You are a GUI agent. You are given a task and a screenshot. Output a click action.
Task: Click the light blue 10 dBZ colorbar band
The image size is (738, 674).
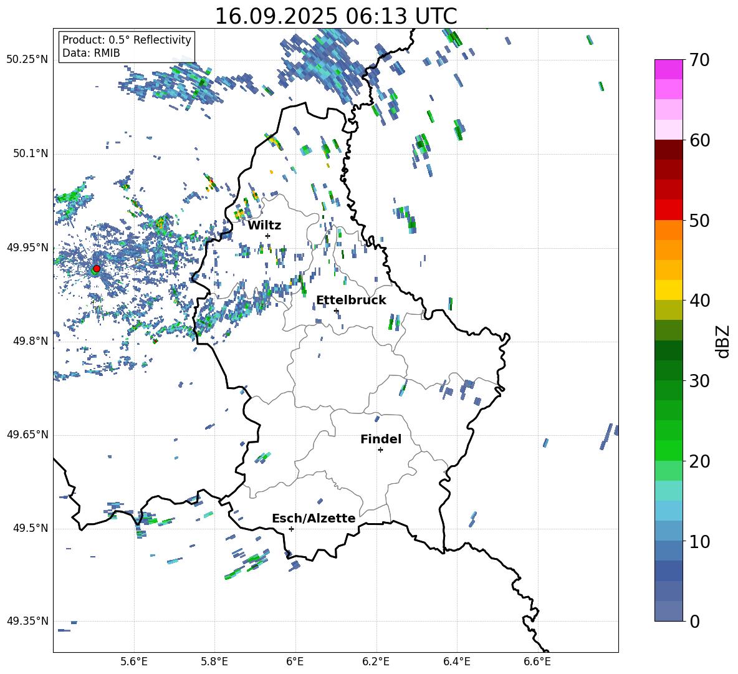[x=668, y=531]
